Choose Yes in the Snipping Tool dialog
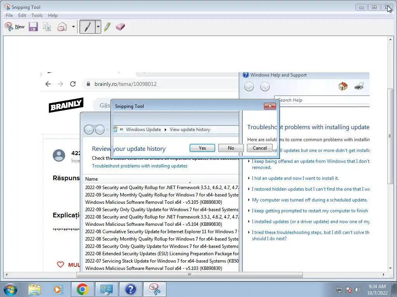Screen dimensions: 397x297 [x=202, y=148]
